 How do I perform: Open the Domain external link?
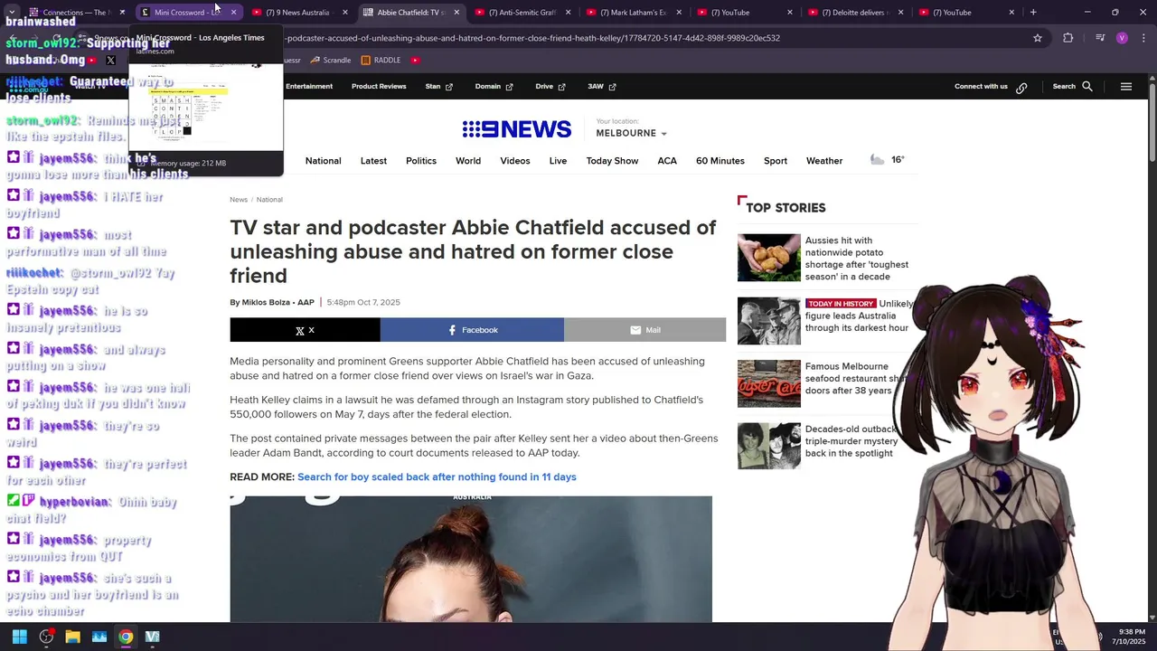tap(494, 87)
